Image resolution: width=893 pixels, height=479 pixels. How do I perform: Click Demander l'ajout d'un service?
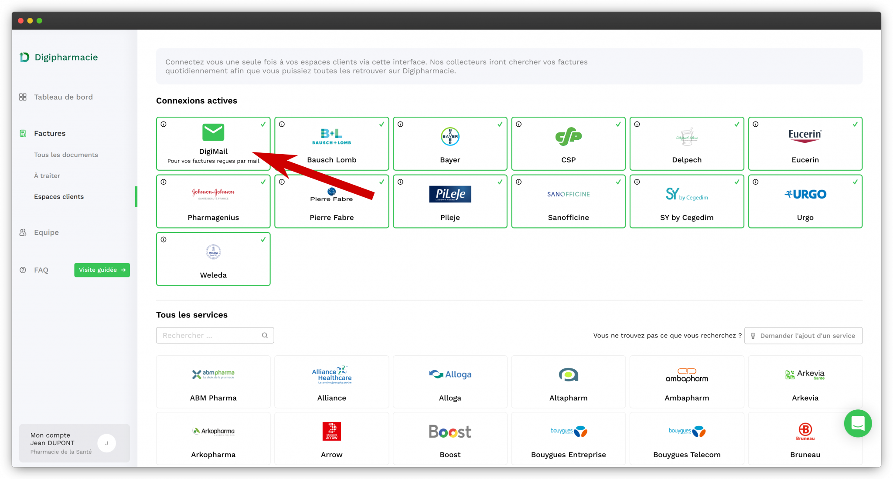pyautogui.click(x=803, y=335)
